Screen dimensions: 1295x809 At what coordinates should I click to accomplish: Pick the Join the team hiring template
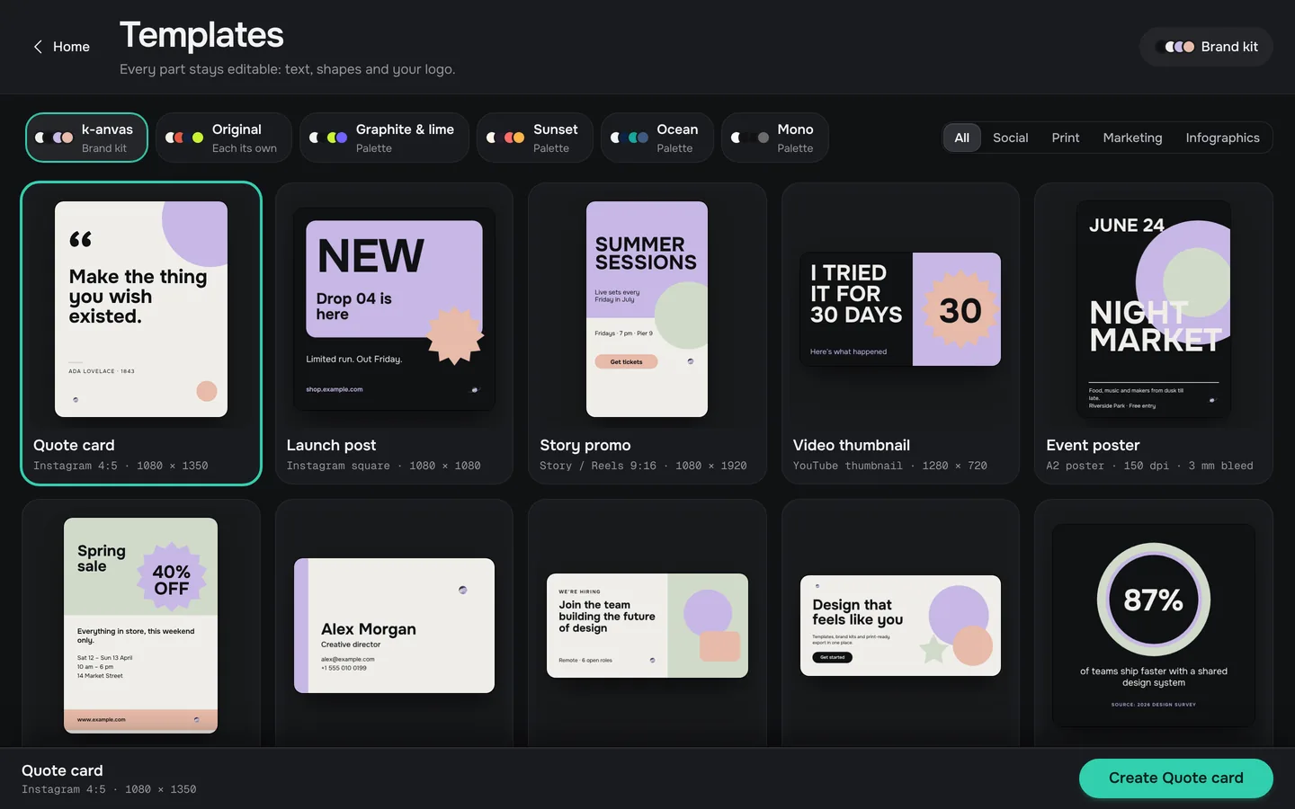point(647,624)
